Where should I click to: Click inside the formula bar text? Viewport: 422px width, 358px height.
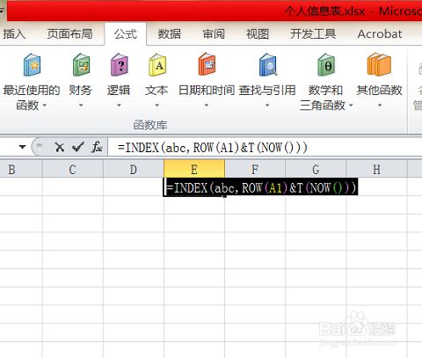tap(212, 147)
